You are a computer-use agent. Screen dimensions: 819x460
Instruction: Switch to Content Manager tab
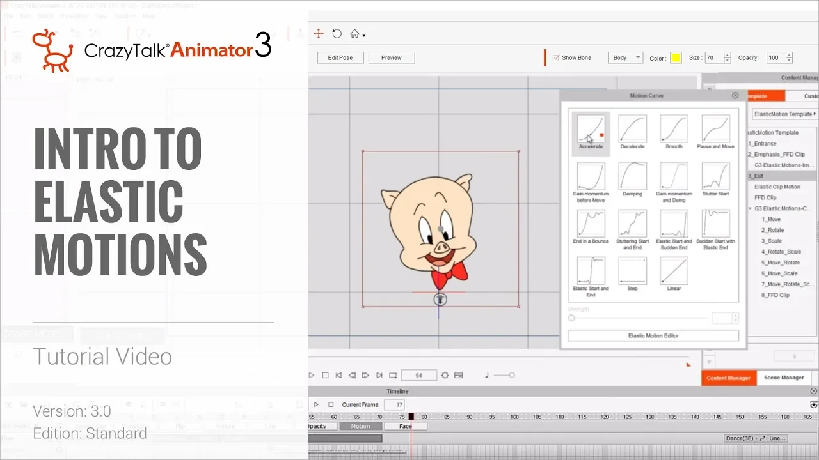point(729,378)
